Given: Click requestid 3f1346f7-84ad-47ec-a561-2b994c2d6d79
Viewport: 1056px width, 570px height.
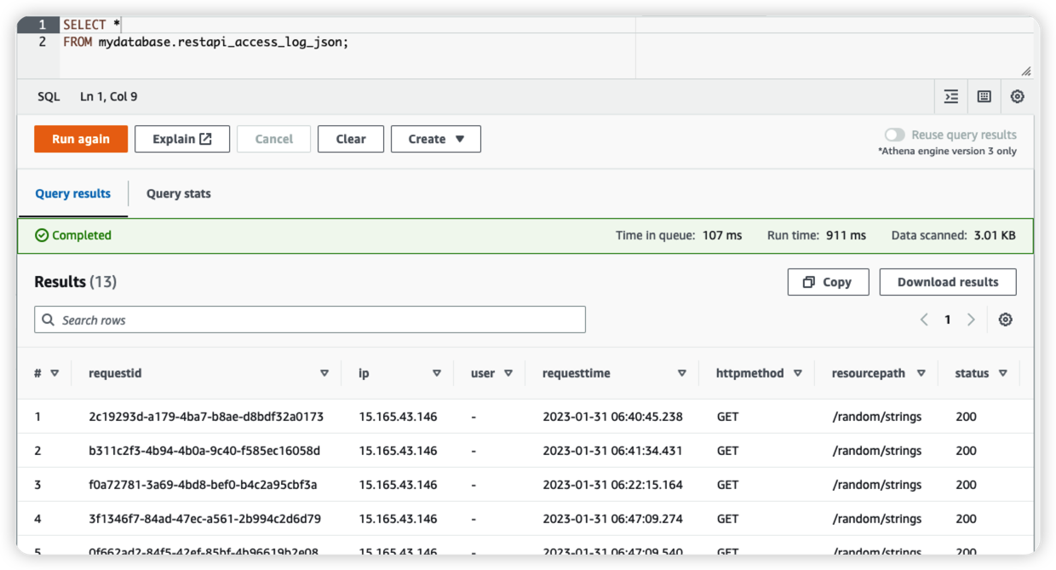Looking at the screenshot, I should click(204, 519).
